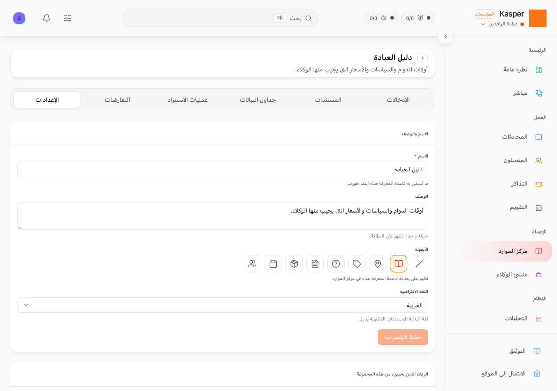Screen dimensions: 557x391
Task: Click the الاسم والوصف section heading
Action: [x=415, y=134]
